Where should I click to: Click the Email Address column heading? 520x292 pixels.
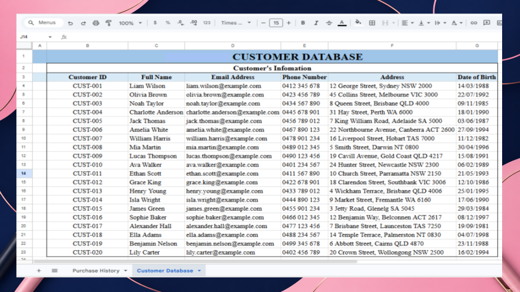click(232, 77)
